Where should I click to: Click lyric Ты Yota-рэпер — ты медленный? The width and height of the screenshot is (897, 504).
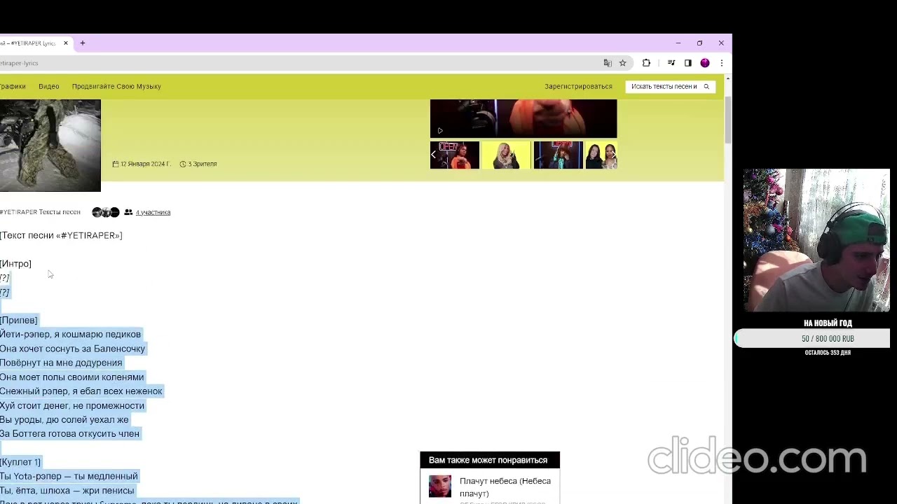click(x=69, y=476)
